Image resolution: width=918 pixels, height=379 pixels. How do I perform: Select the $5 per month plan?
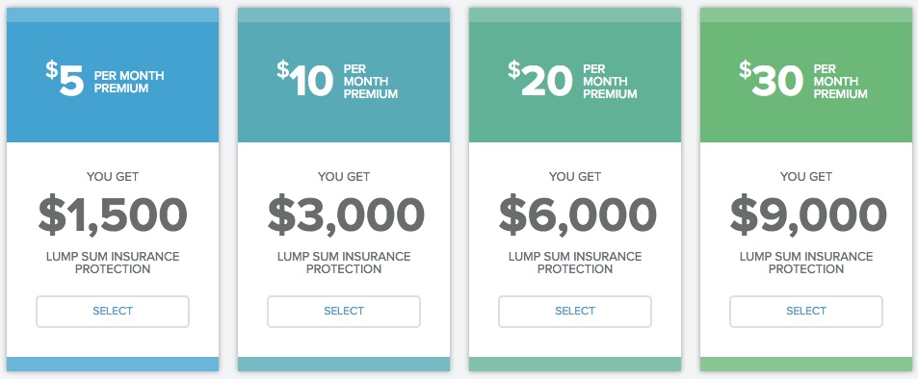click(x=113, y=311)
